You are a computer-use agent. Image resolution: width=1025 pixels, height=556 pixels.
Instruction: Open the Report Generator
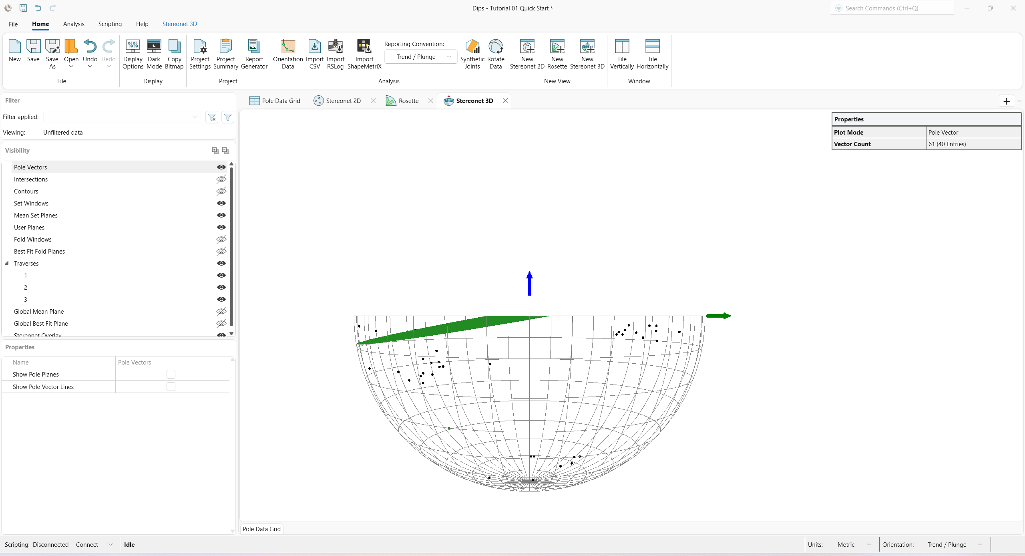pyautogui.click(x=254, y=54)
